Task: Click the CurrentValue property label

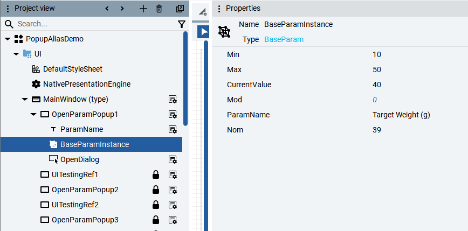Action: [x=249, y=85]
